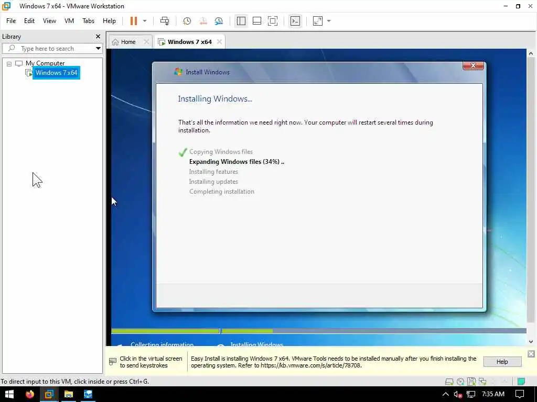Click VMware Workstation taskbar icon
537x402 pixels.
tap(49, 394)
